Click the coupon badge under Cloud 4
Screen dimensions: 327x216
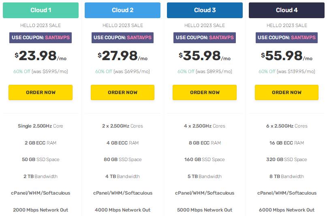point(286,38)
